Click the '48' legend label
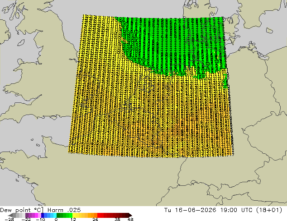The height and width of the screenshot is (221, 287). (130, 219)
